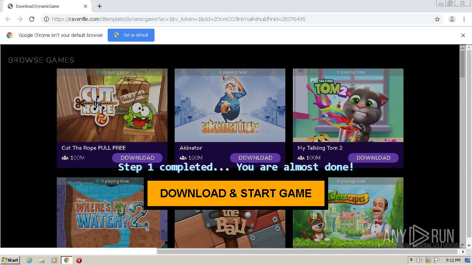
Task: Open the Windows Start menu
Action: pos(10,260)
